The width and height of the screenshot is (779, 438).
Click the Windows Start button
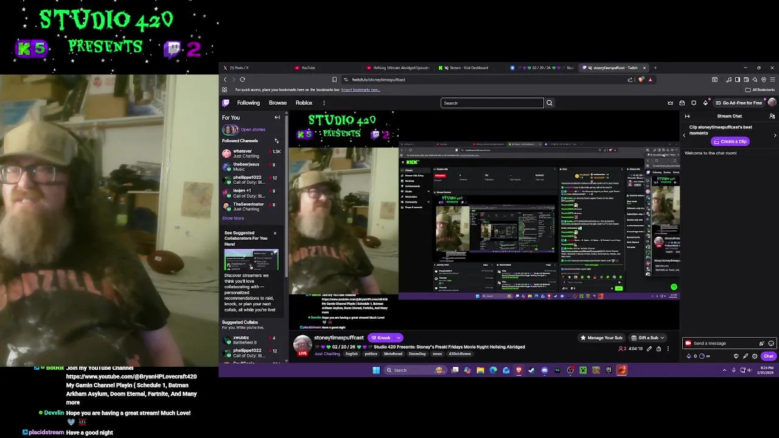(376, 370)
